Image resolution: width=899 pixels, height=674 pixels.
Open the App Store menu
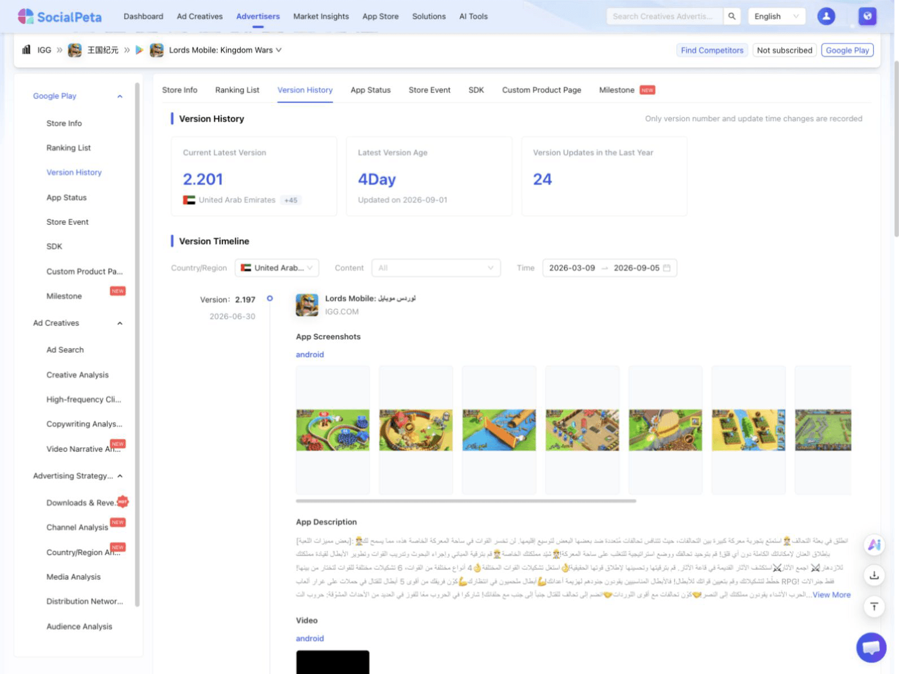point(380,16)
